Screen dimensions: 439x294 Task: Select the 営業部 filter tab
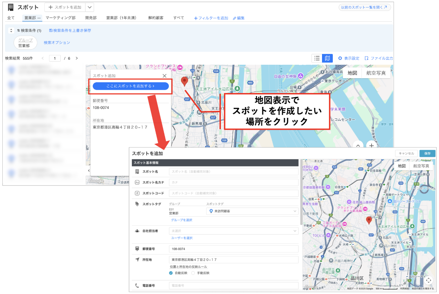(x=32, y=18)
